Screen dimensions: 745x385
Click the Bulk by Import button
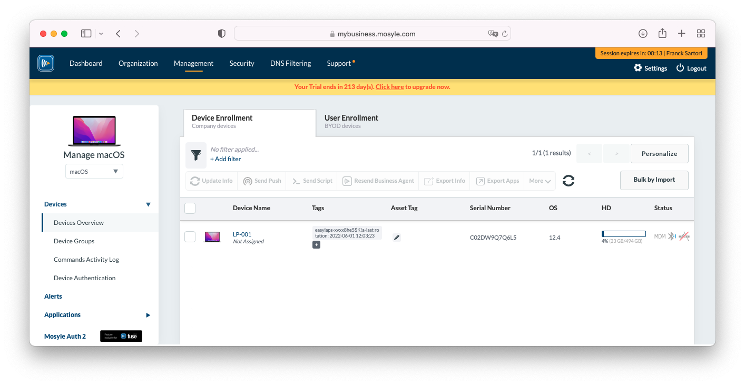[654, 180]
